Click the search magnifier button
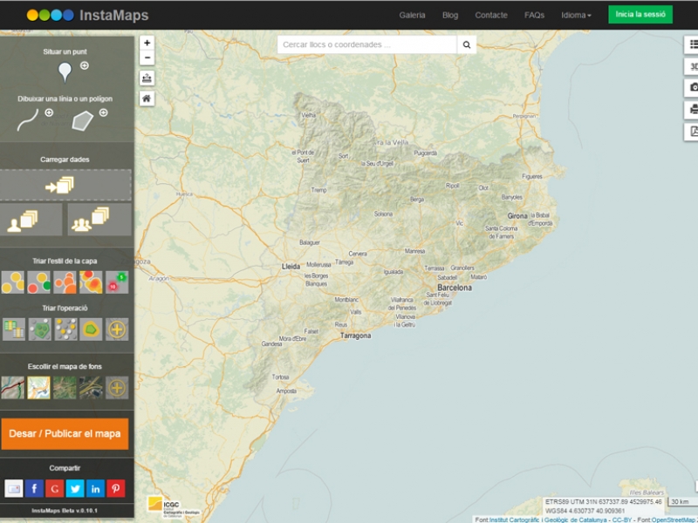Image resolution: width=698 pixels, height=523 pixels. (467, 44)
